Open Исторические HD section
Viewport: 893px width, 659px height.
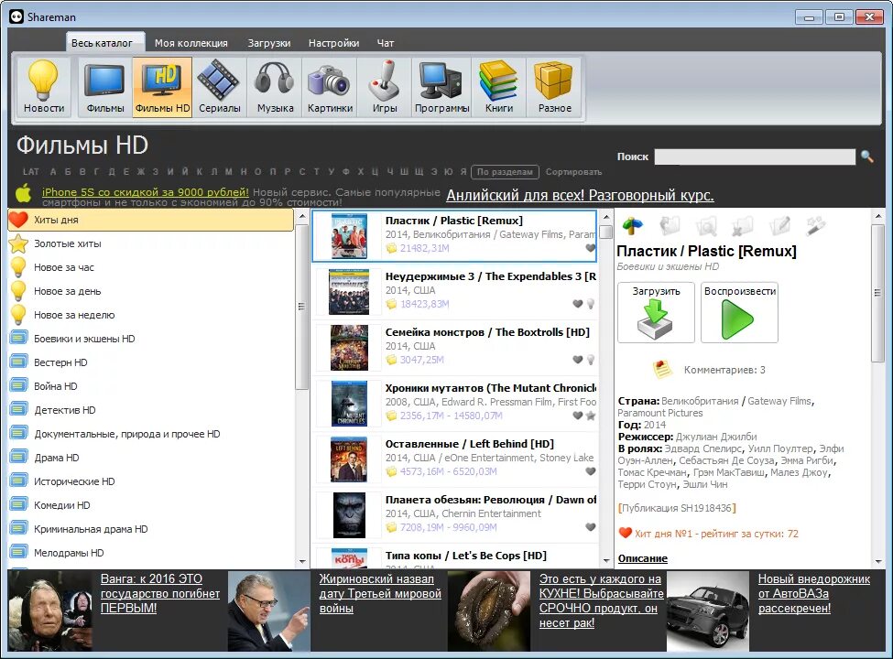[x=151, y=481]
